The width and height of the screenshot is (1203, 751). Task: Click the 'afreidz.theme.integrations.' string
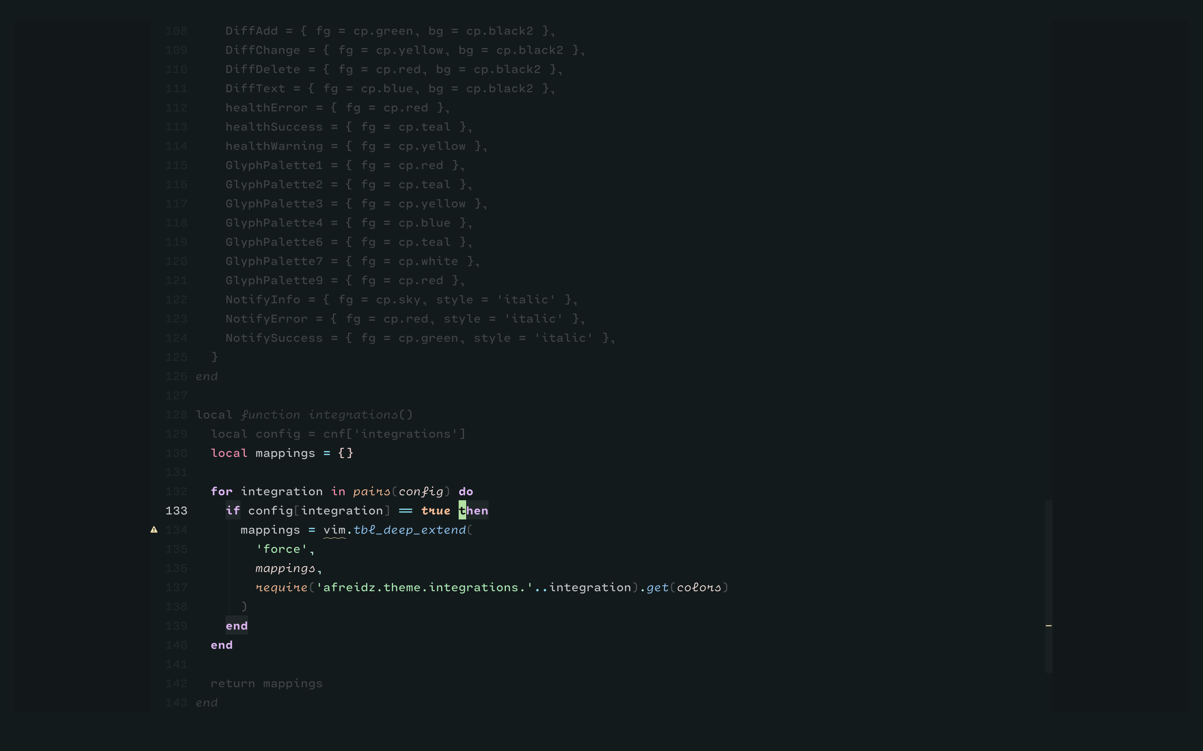[x=424, y=587]
